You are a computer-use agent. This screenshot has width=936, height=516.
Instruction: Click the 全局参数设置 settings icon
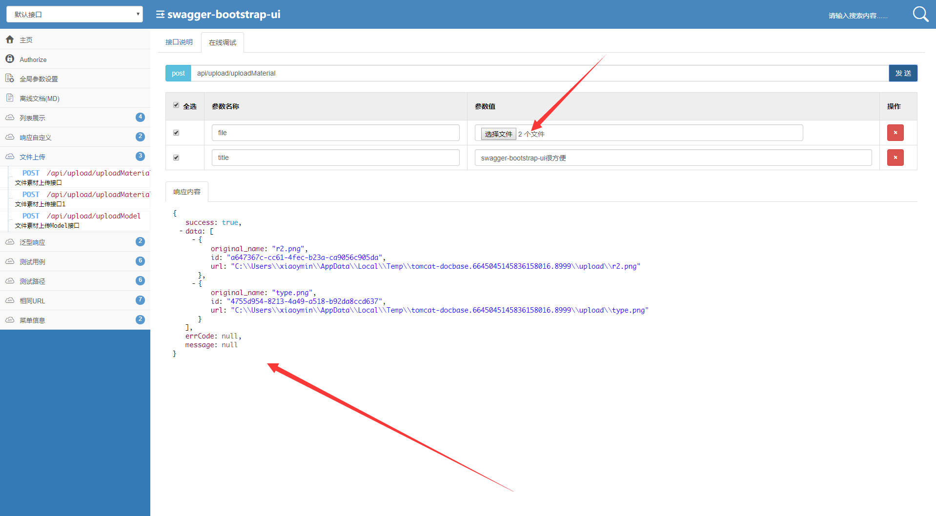coord(9,78)
